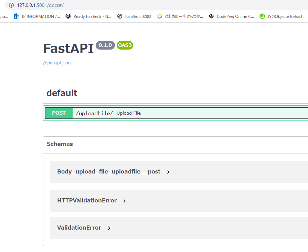Open the CodePen bookmark icon

coord(211,16)
